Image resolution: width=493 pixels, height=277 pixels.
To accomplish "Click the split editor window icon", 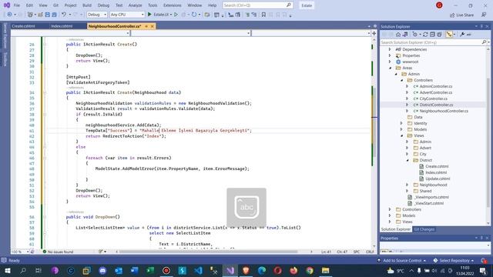I will (x=374, y=33).
